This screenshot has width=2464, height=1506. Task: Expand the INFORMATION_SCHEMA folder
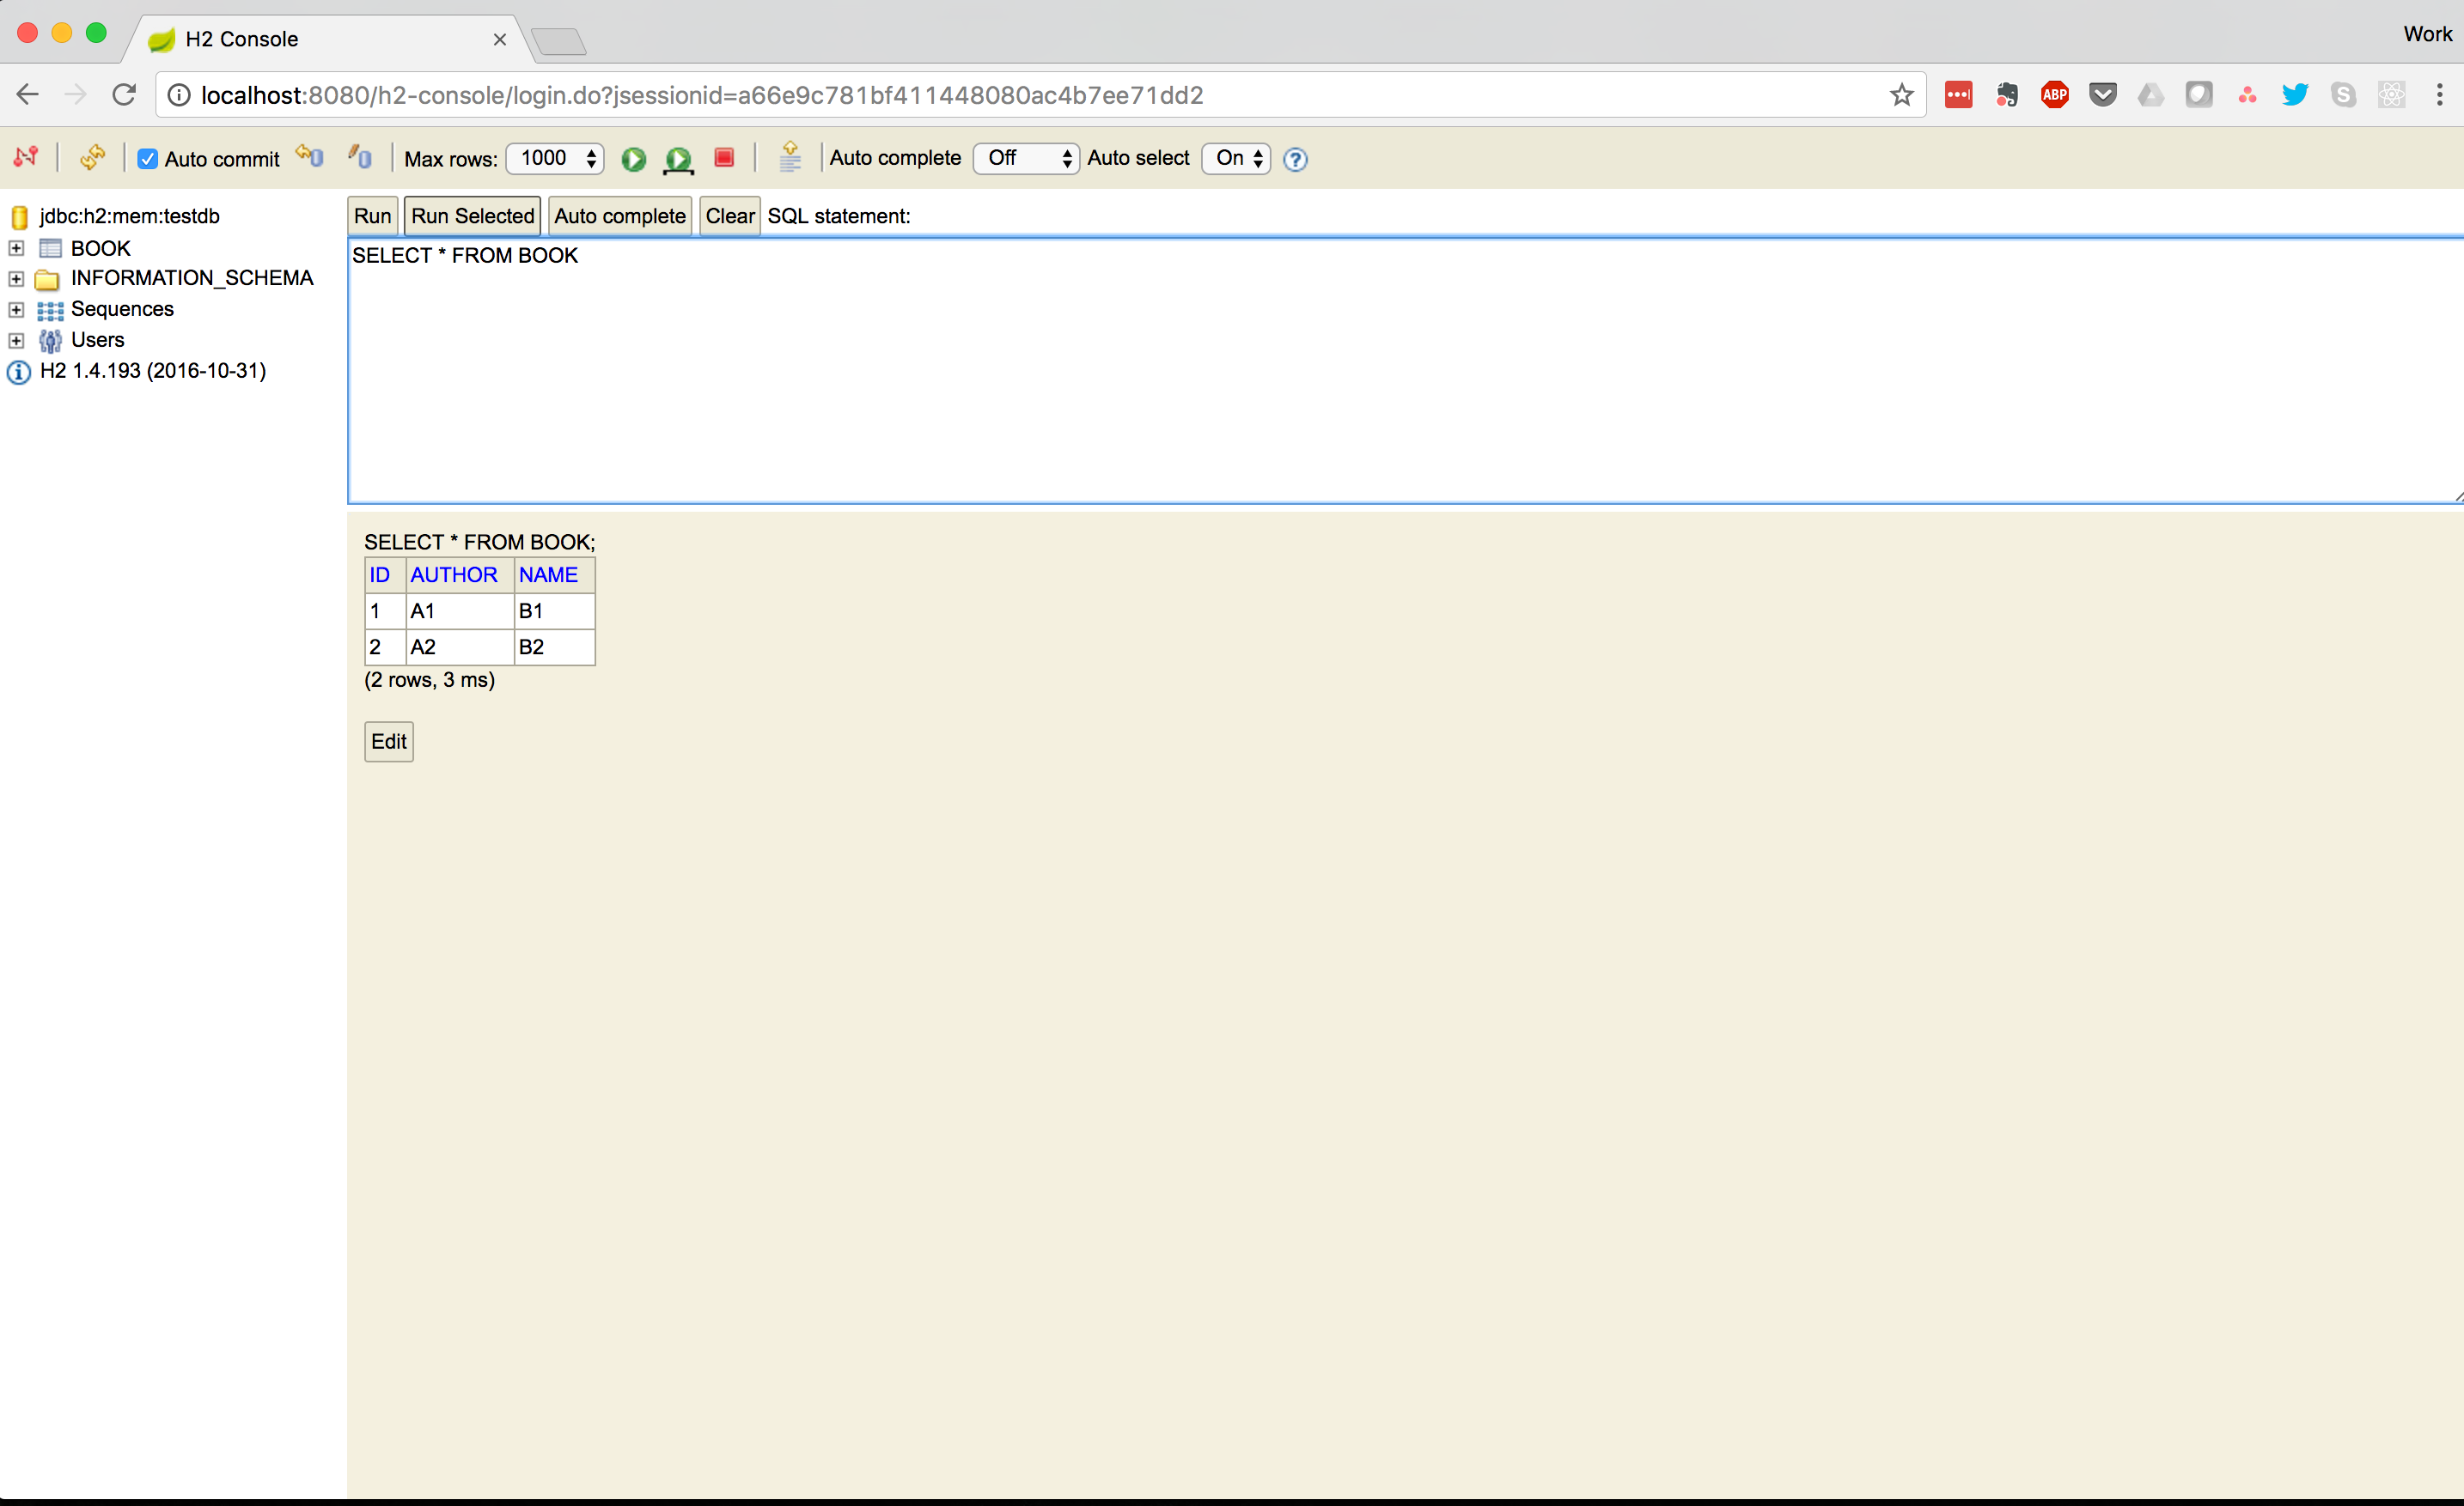pyautogui.click(x=16, y=279)
